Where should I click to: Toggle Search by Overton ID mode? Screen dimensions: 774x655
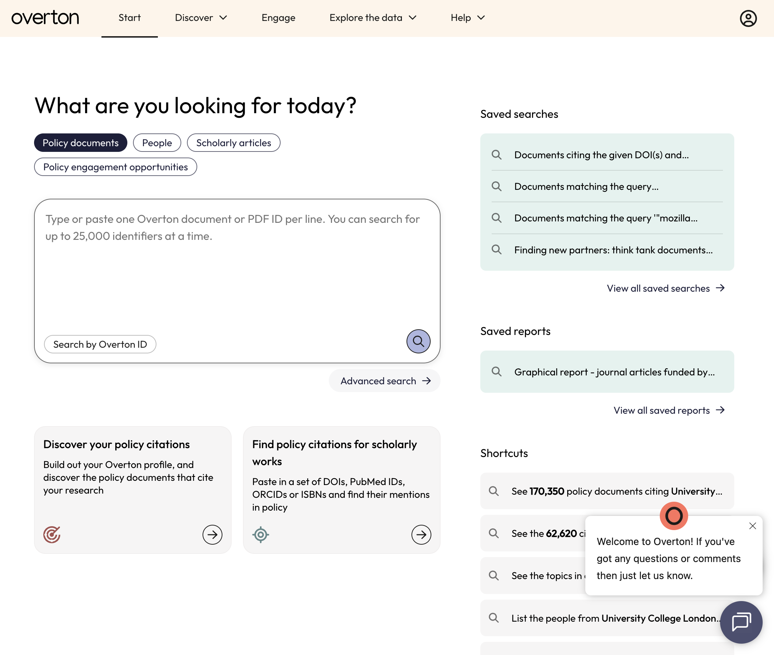click(100, 344)
